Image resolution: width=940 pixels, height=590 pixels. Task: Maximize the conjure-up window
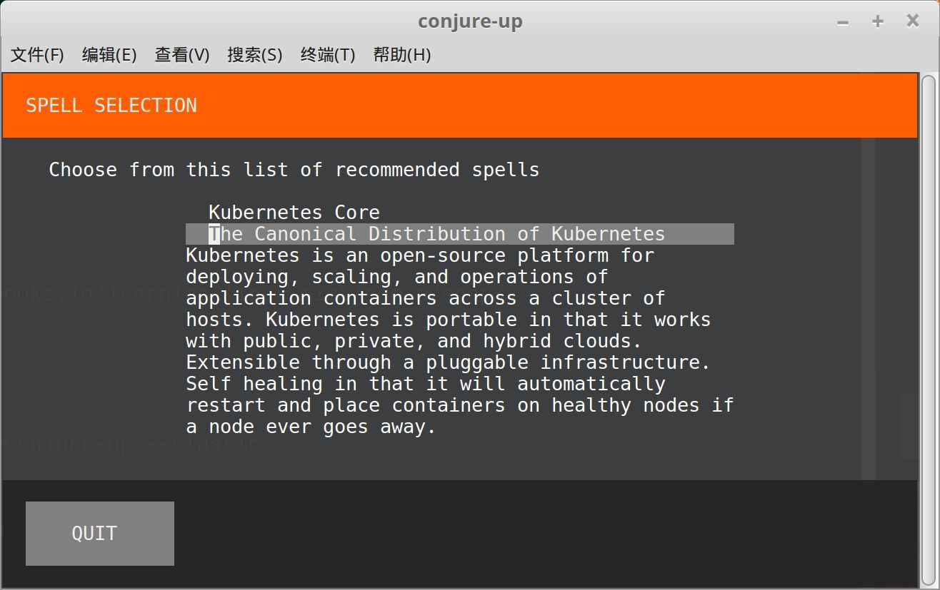pos(878,22)
